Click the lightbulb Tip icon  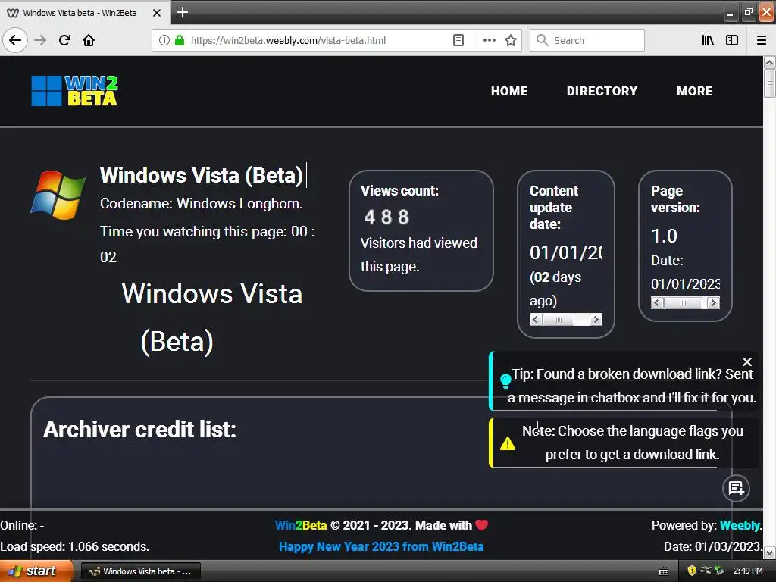pyautogui.click(x=505, y=380)
